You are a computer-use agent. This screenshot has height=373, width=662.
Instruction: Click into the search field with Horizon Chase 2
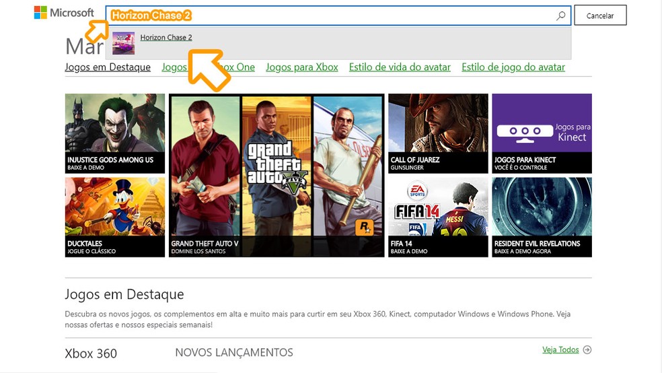coord(338,15)
